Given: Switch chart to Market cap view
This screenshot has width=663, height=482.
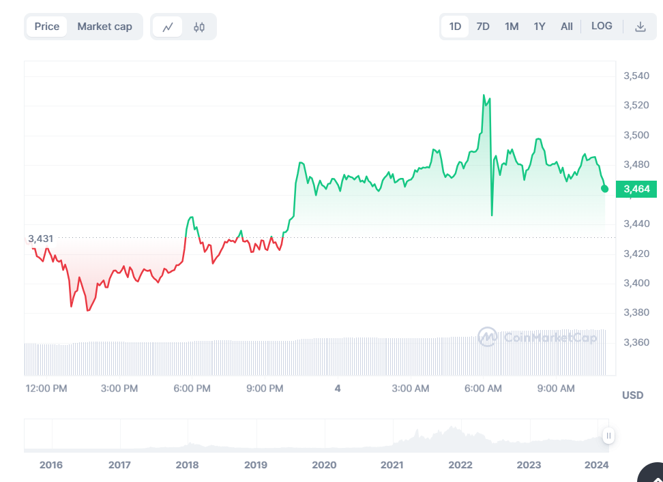Looking at the screenshot, I should pyautogui.click(x=104, y=27).
